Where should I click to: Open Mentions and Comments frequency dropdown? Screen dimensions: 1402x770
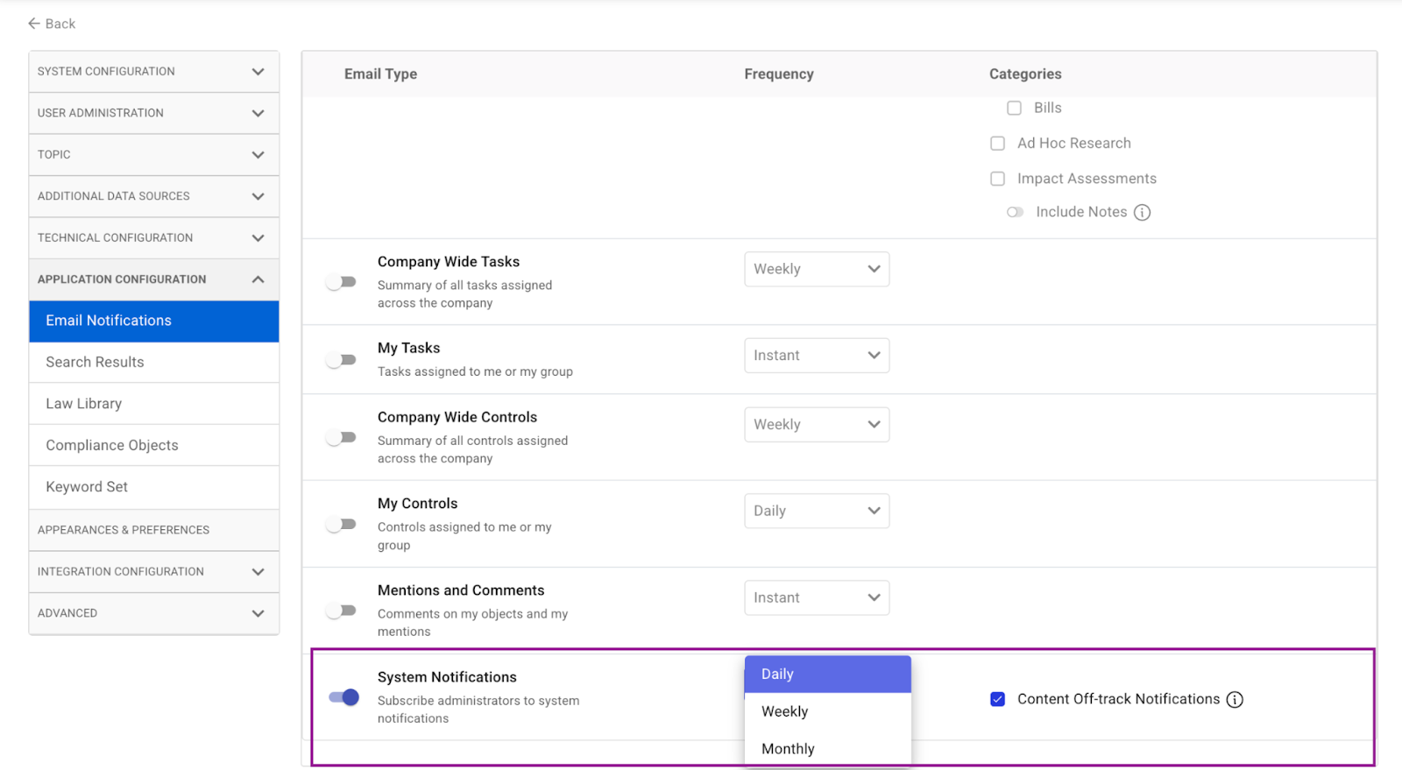pos(817,597)
